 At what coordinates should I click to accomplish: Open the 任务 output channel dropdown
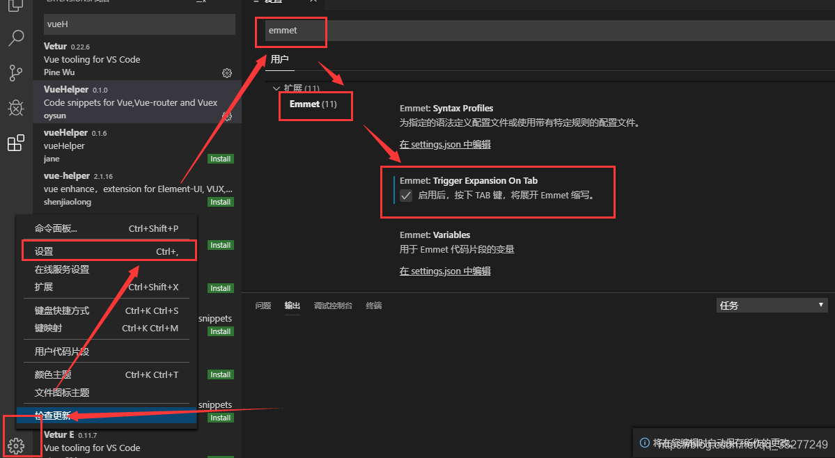tap(771, 306)
